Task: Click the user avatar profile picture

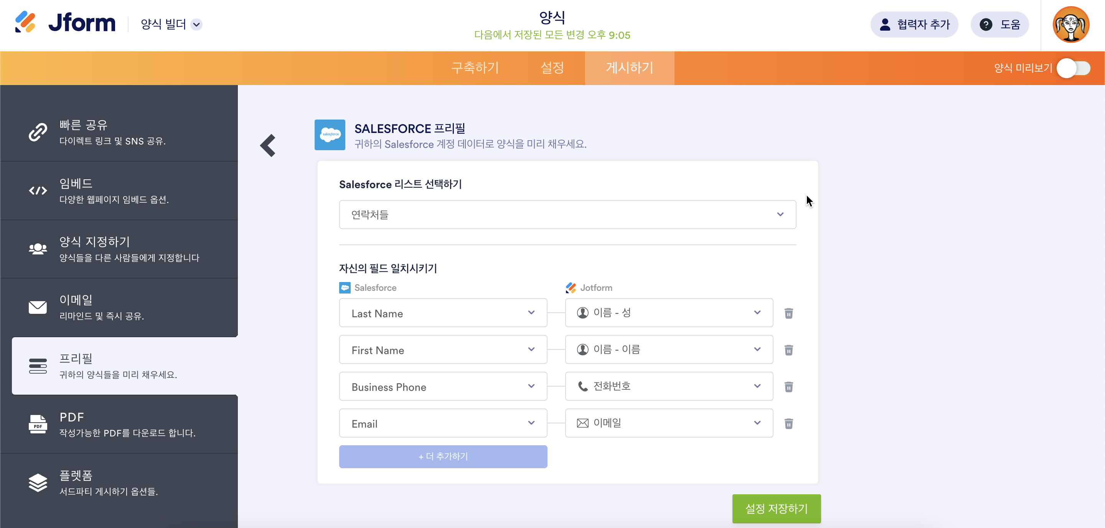Action: click(x=1071, y=25)
